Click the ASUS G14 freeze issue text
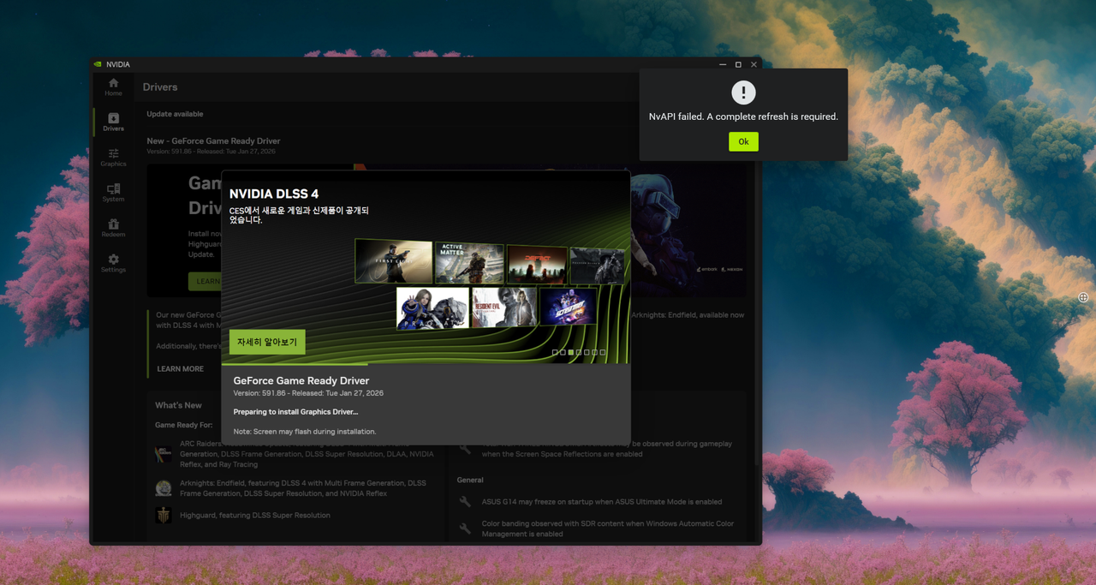This screenshot has height=585, width=1096. pyautogui.click(x=602, y=502)
